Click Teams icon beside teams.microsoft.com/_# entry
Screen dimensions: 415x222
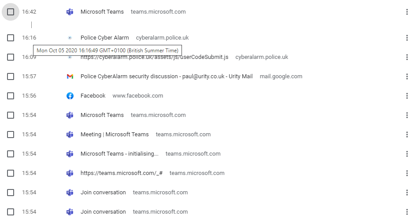coord(70,173)
